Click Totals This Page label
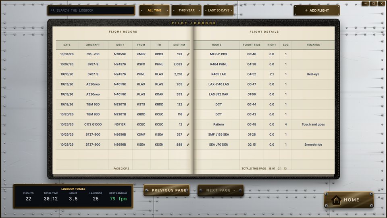The height and width of the screenshot is (218, 387). pyautogui.click(x=254, y=169)
